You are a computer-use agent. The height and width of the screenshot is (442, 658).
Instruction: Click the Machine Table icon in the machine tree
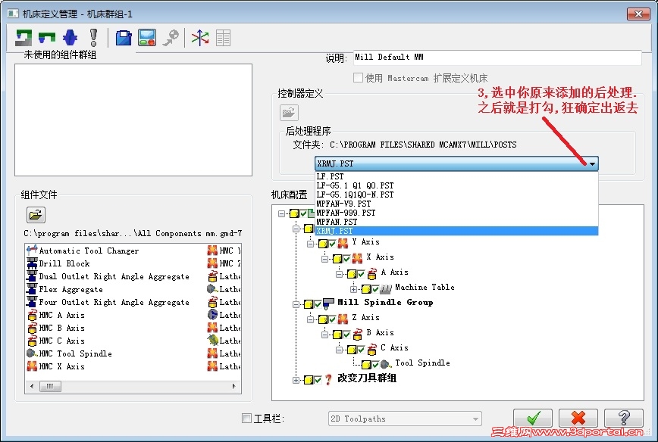[x=386, y=288]
